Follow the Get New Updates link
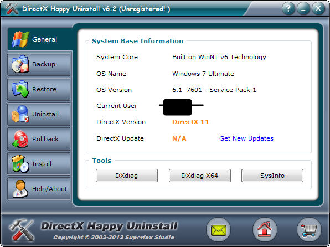This screenshot has width=330, height=247. 246,138
